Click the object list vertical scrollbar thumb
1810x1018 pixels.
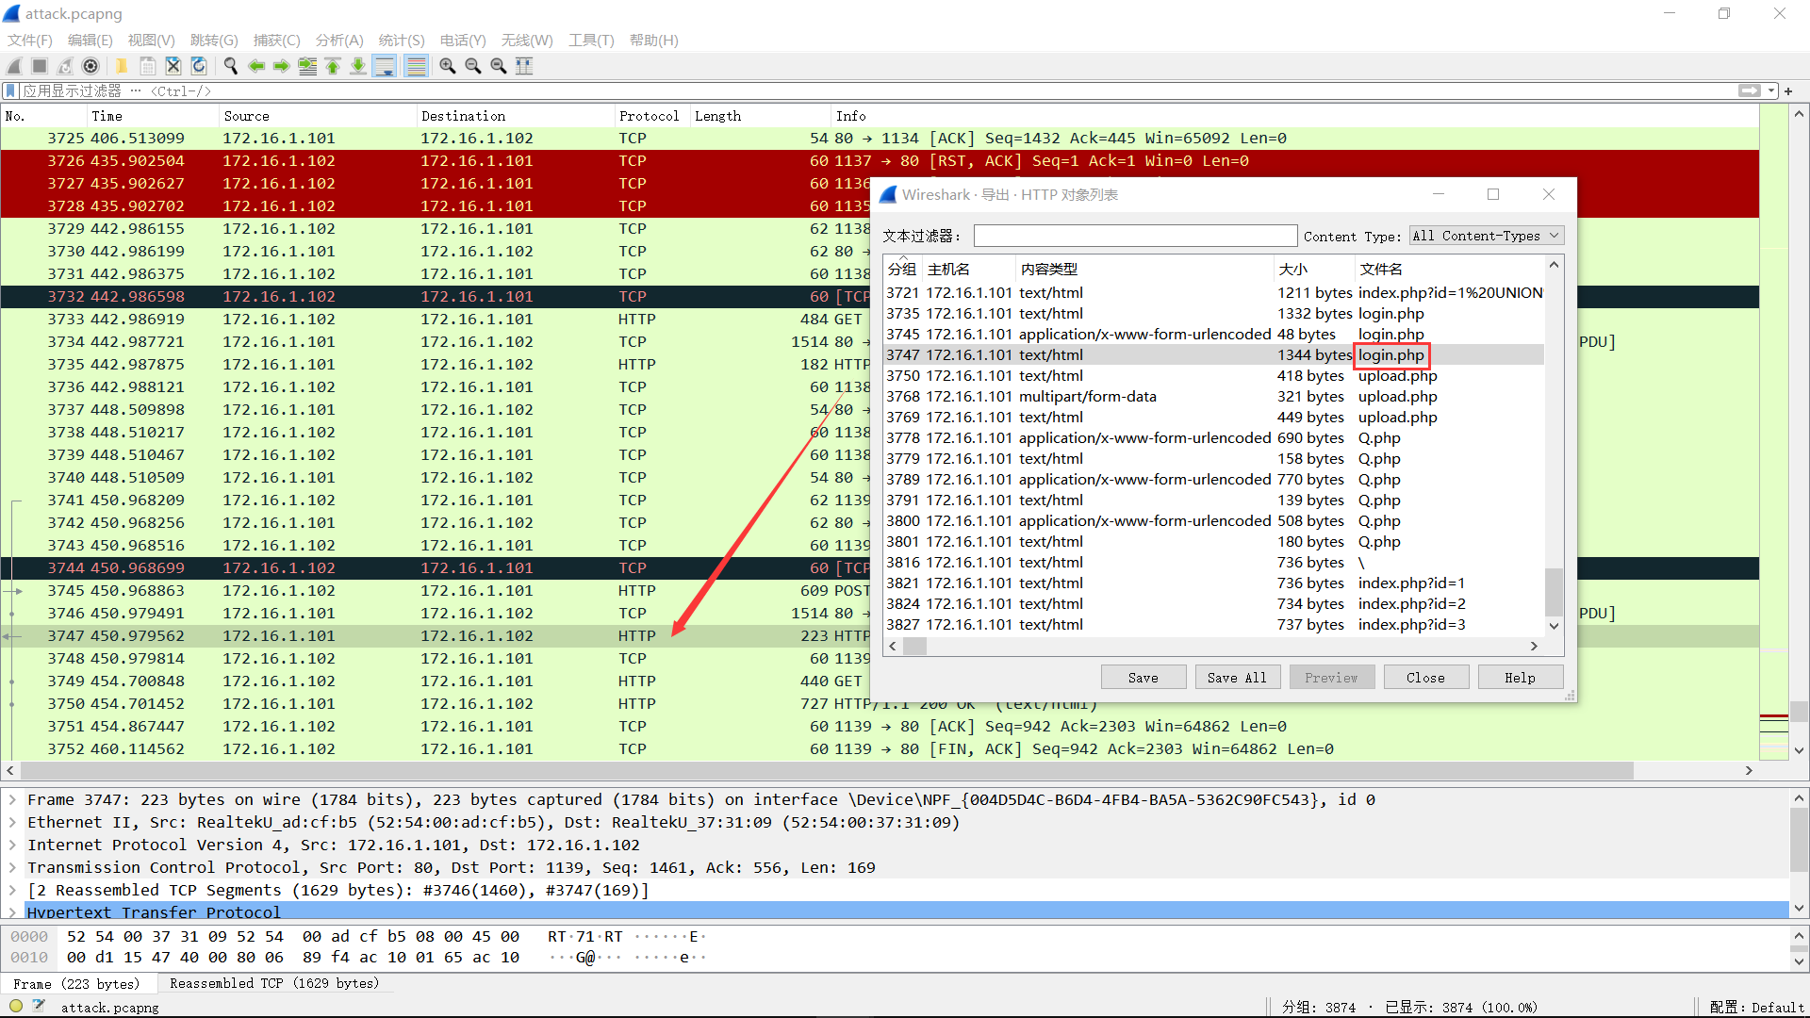(1554, 592)
